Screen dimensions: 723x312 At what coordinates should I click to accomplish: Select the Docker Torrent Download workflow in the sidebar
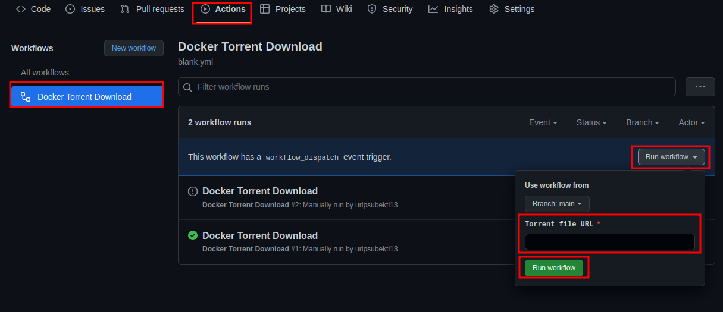[x=87, y=96]
